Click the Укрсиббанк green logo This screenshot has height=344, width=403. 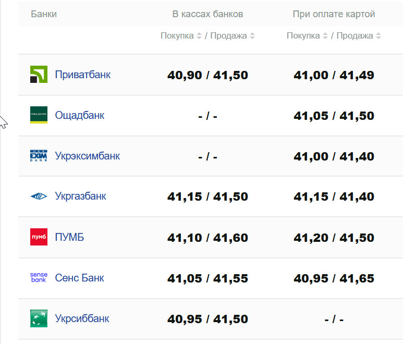[x=39, y=318]
